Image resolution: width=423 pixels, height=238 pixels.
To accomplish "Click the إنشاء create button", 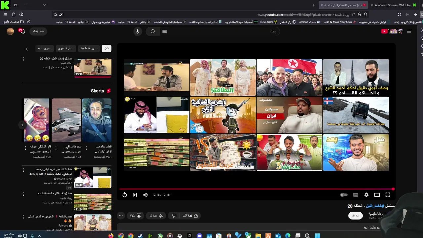I will (x=38, y=31).
